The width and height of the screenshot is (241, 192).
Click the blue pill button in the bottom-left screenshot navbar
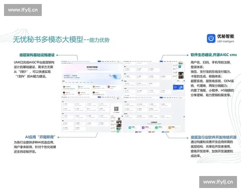pyautogui.click(x=99, y=97)
